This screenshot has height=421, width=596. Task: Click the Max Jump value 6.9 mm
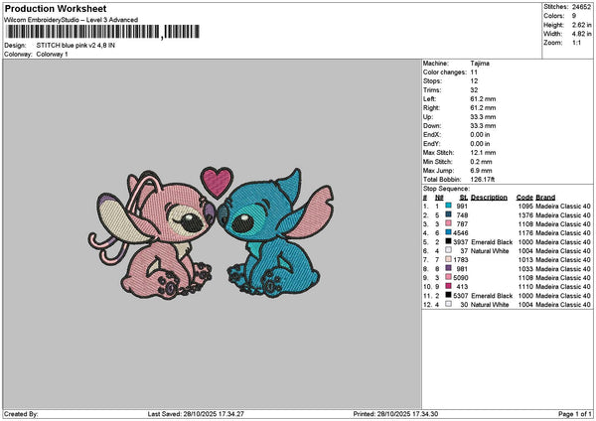481,171
